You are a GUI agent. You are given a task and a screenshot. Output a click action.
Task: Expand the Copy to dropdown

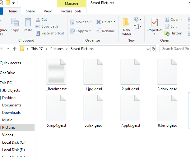[90, 31]
